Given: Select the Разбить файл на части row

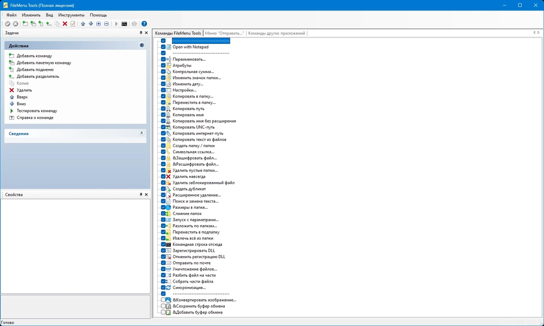Looking at the screenshot, I should coord(194,275).
